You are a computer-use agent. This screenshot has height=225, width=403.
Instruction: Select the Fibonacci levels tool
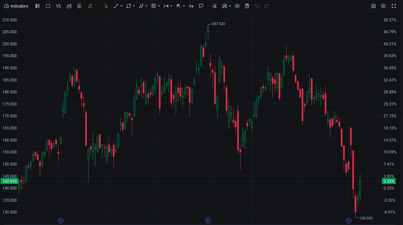coord(153,6)
